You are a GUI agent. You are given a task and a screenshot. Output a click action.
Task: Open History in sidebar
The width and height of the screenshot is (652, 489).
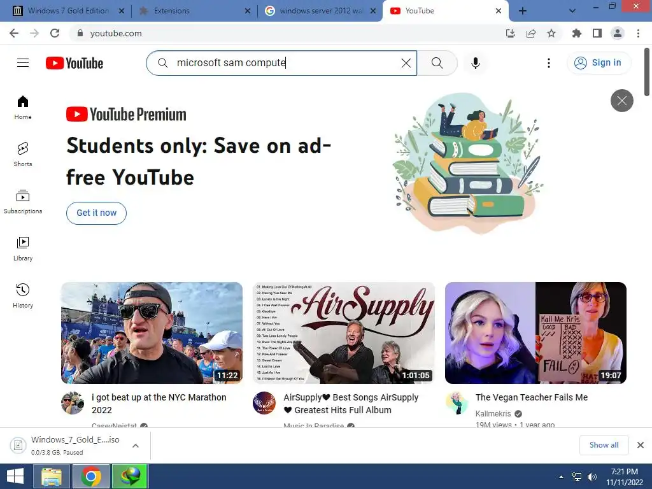click(23, 295)
